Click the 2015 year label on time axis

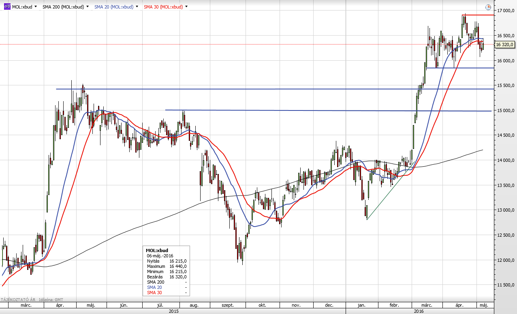tap(173, 311)
